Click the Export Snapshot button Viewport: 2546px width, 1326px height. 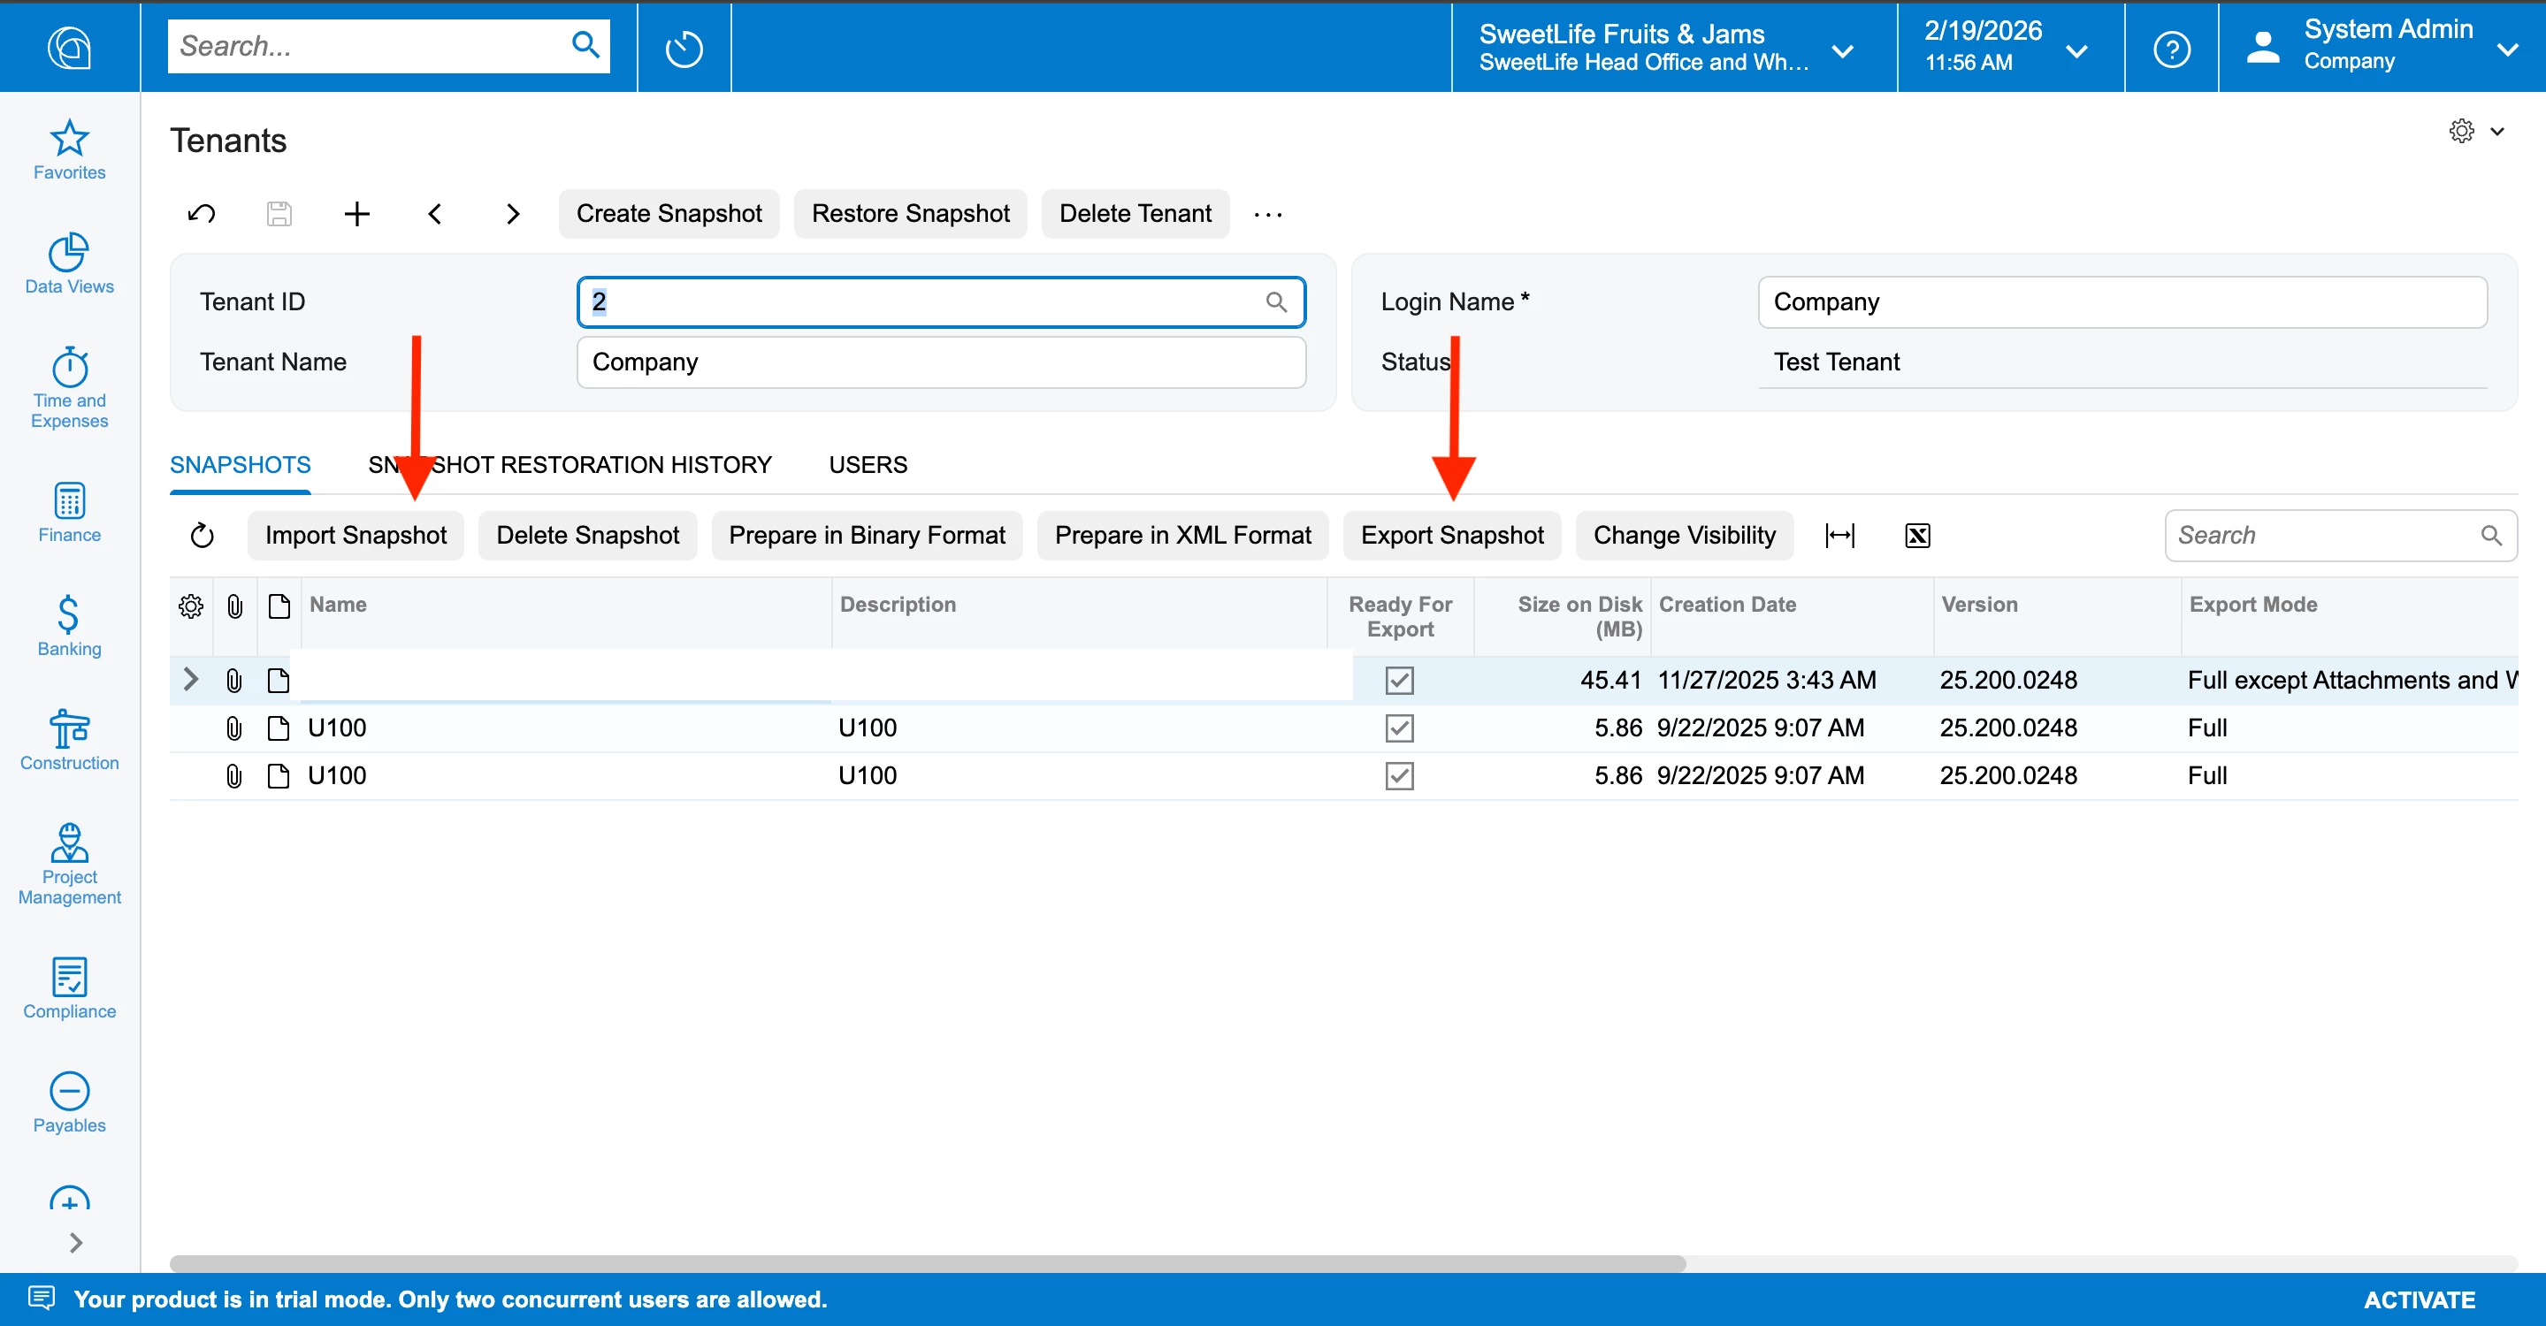(1451, 536)
